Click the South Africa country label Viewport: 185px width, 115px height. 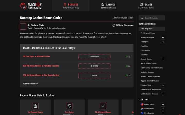[149, 109]
